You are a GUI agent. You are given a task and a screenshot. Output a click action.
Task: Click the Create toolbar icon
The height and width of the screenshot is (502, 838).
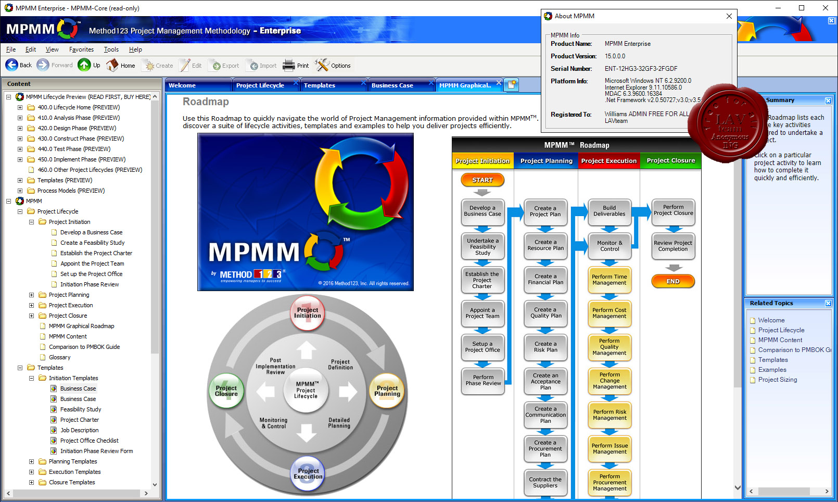click(x=149, y=66)
